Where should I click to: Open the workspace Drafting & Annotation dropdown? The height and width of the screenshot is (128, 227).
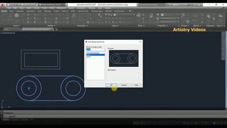[x=52, y=5]
